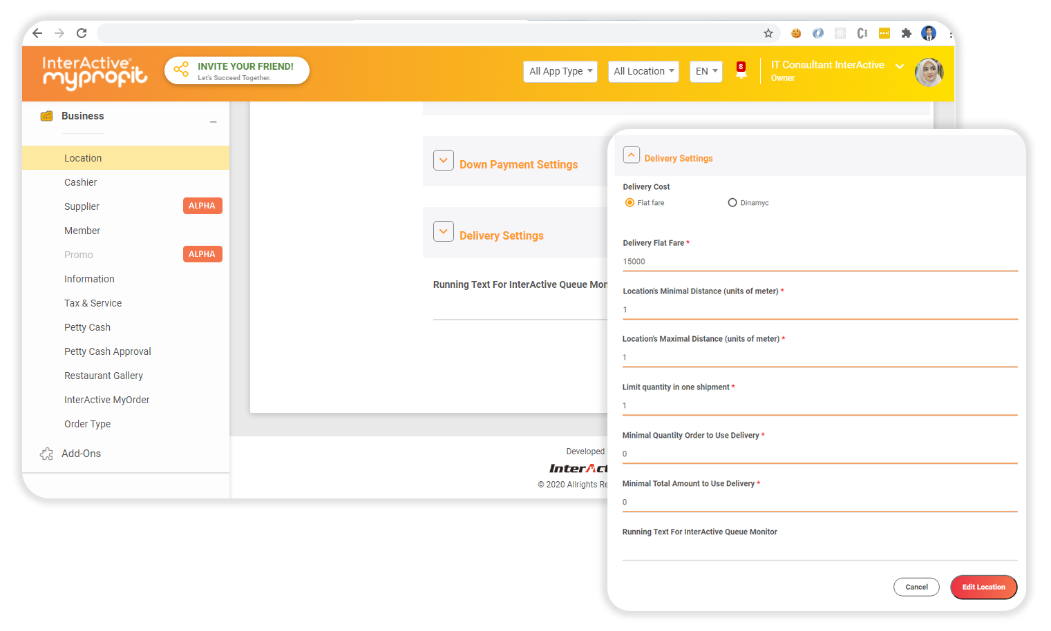Collapse the Delivery Settings panel
The image size is (1051, 631).
click(631, 155)
